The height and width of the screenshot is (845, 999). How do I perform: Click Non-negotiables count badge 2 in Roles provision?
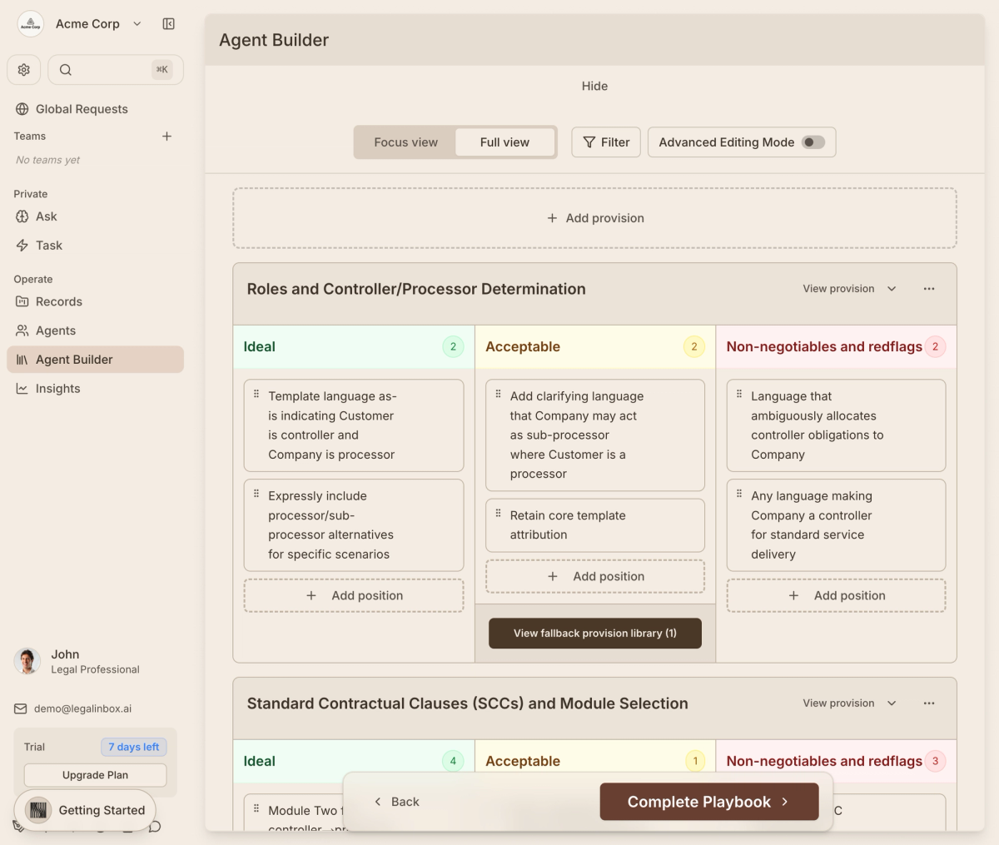pyautogui.click(x=935, y=347)
